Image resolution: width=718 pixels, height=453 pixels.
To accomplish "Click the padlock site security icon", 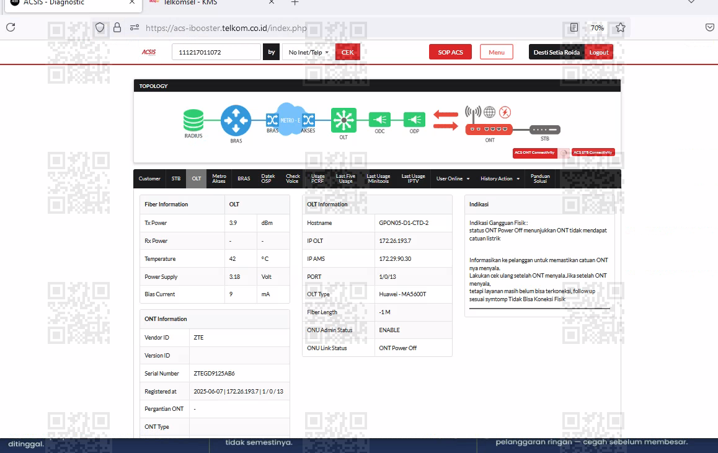I will [117, 27].
